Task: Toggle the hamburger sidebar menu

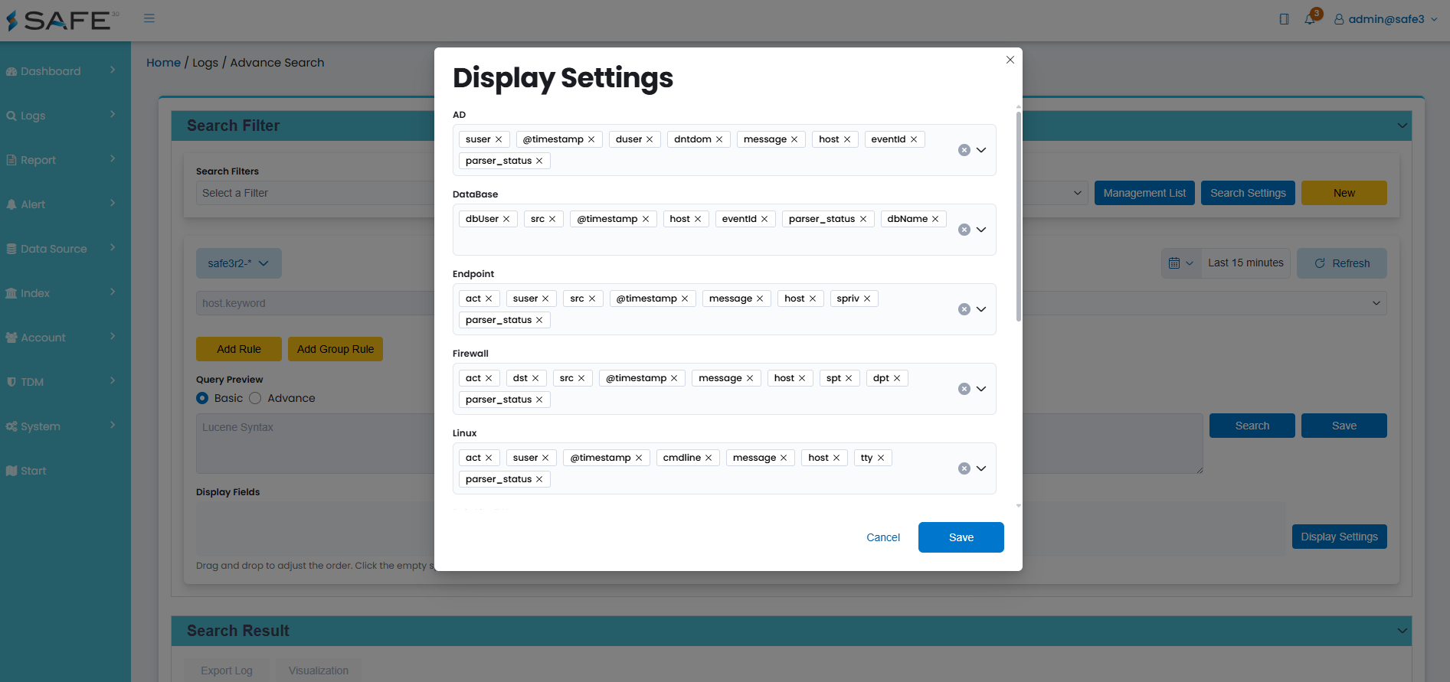Action: (x=149, y=18)
